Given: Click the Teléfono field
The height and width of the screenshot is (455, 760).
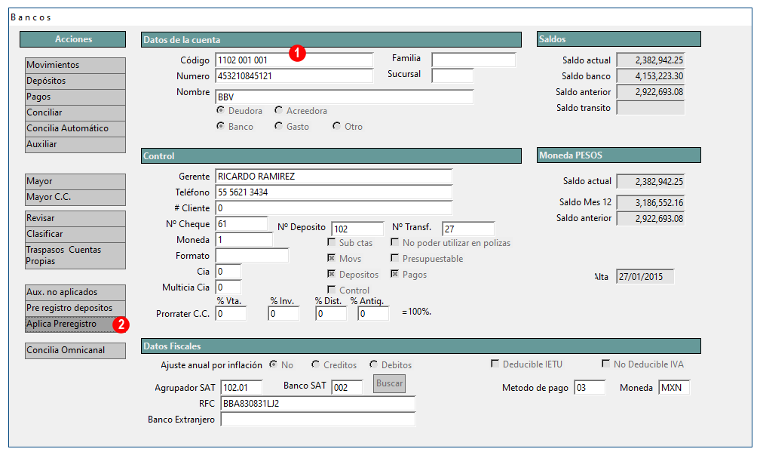Looking at the screenshot, I should coord(333,192).
